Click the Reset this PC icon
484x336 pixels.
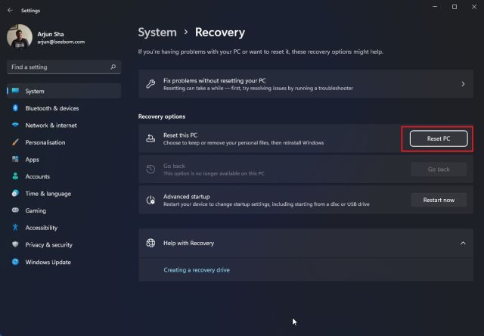coord(150,138)
